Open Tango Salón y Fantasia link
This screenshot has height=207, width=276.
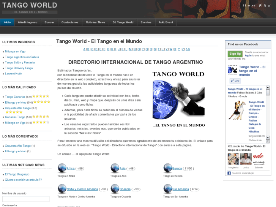tap(20, 62)
